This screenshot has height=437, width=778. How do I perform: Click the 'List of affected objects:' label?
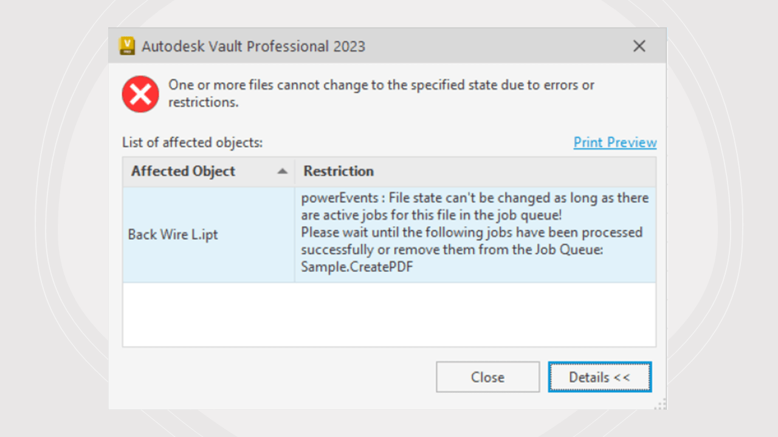click(x=193, y=143)
